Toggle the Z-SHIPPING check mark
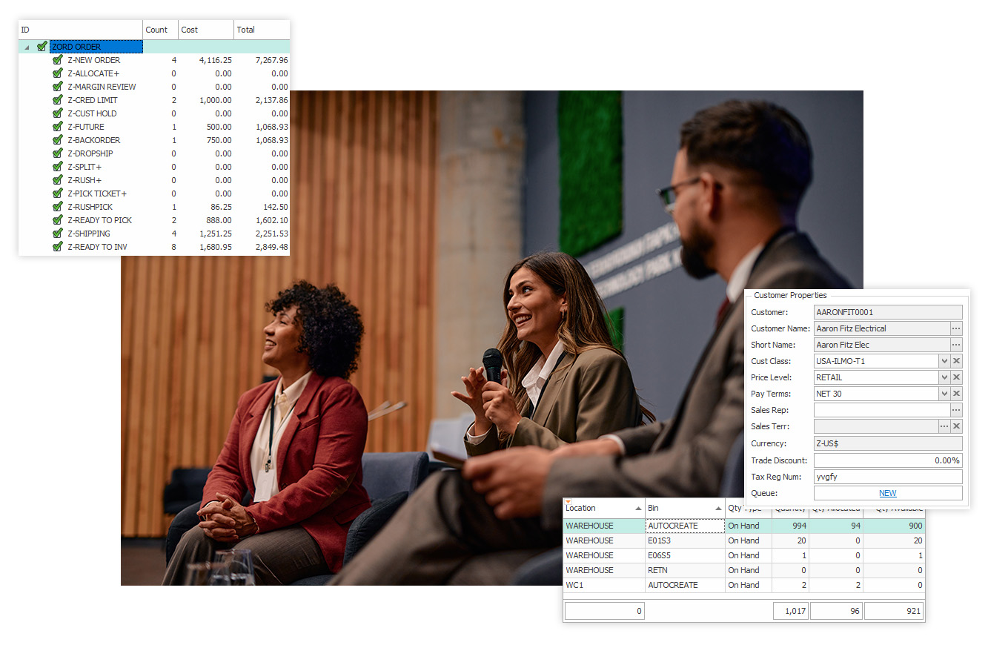988x645 pixels. [x=58, y=234]
